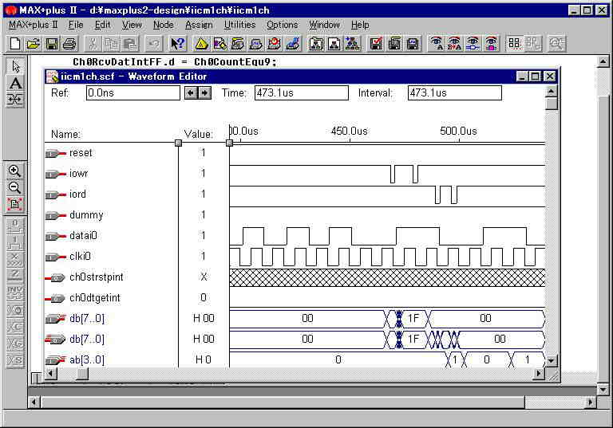Click the waveform editing tool icon
The image size is (613, 428).
15,100
